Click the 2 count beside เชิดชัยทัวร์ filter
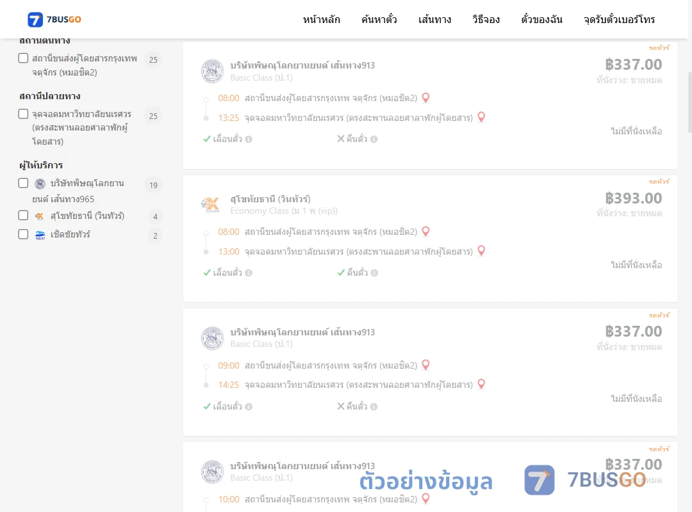Image resolution: width=692 pixels, height=512 pixels. pos(155,236)
